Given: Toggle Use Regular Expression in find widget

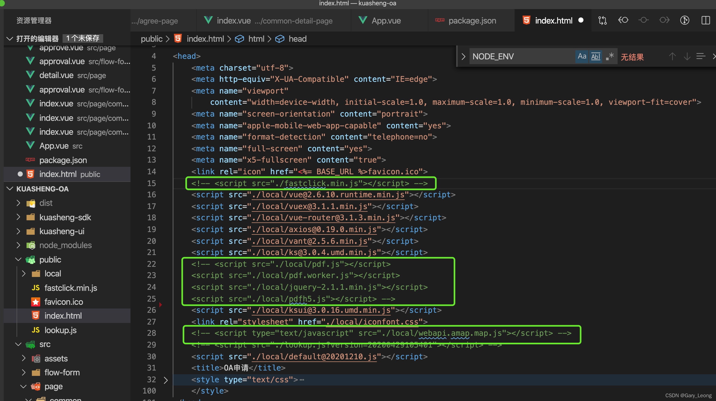Looking at the screenshot, I should point(610,56).
